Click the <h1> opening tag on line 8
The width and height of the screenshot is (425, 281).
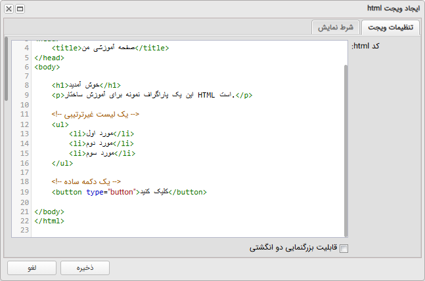point(60,85)
